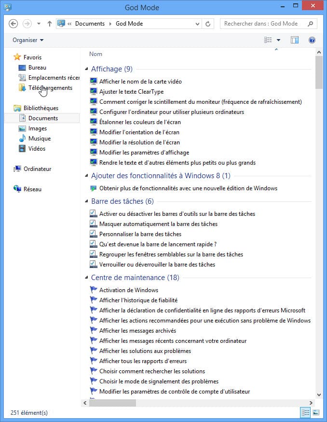Select Regrouper les fenêtres semblables sur la barre
Image resolution: width=327 pixels, height=422 pixels.
point(171,254)
